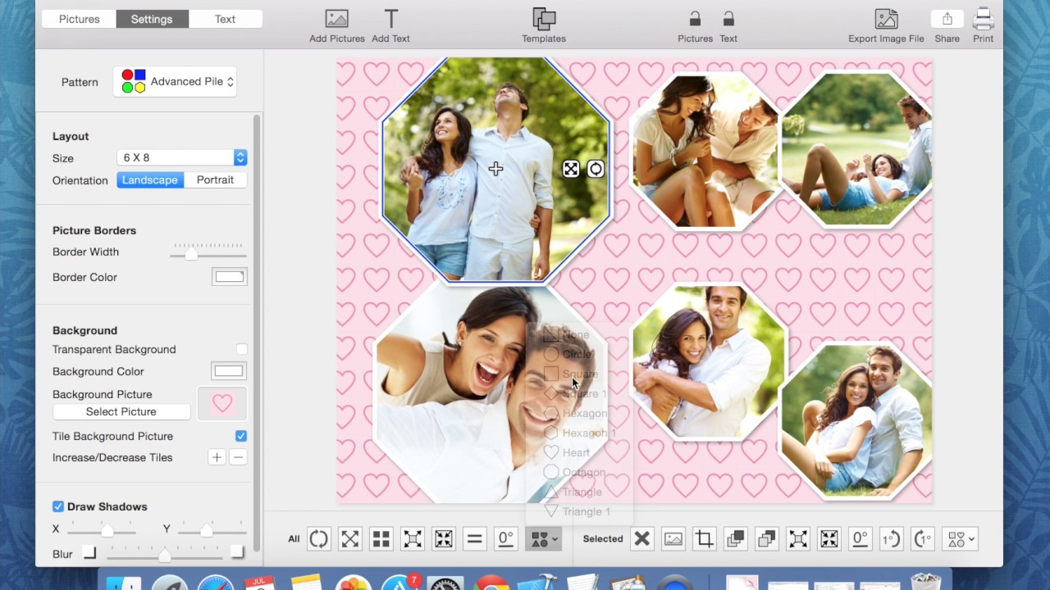1050x590 pixels.
Task: Switch orientation to Portrait
Action: [215, 180]
